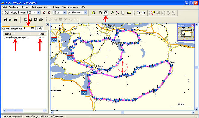Click the find nearest places icon
The height and width of the screenshot is (118, 199).
[11, 20]
